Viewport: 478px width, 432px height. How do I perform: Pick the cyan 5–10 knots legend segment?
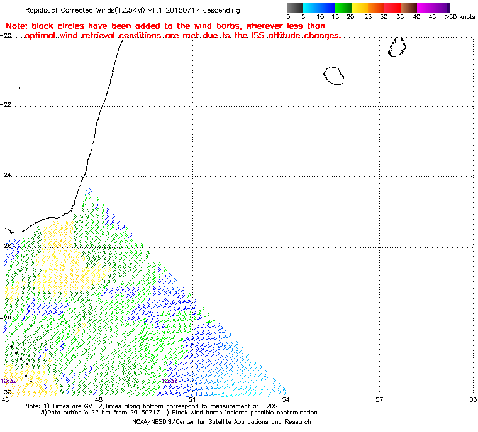311,8
